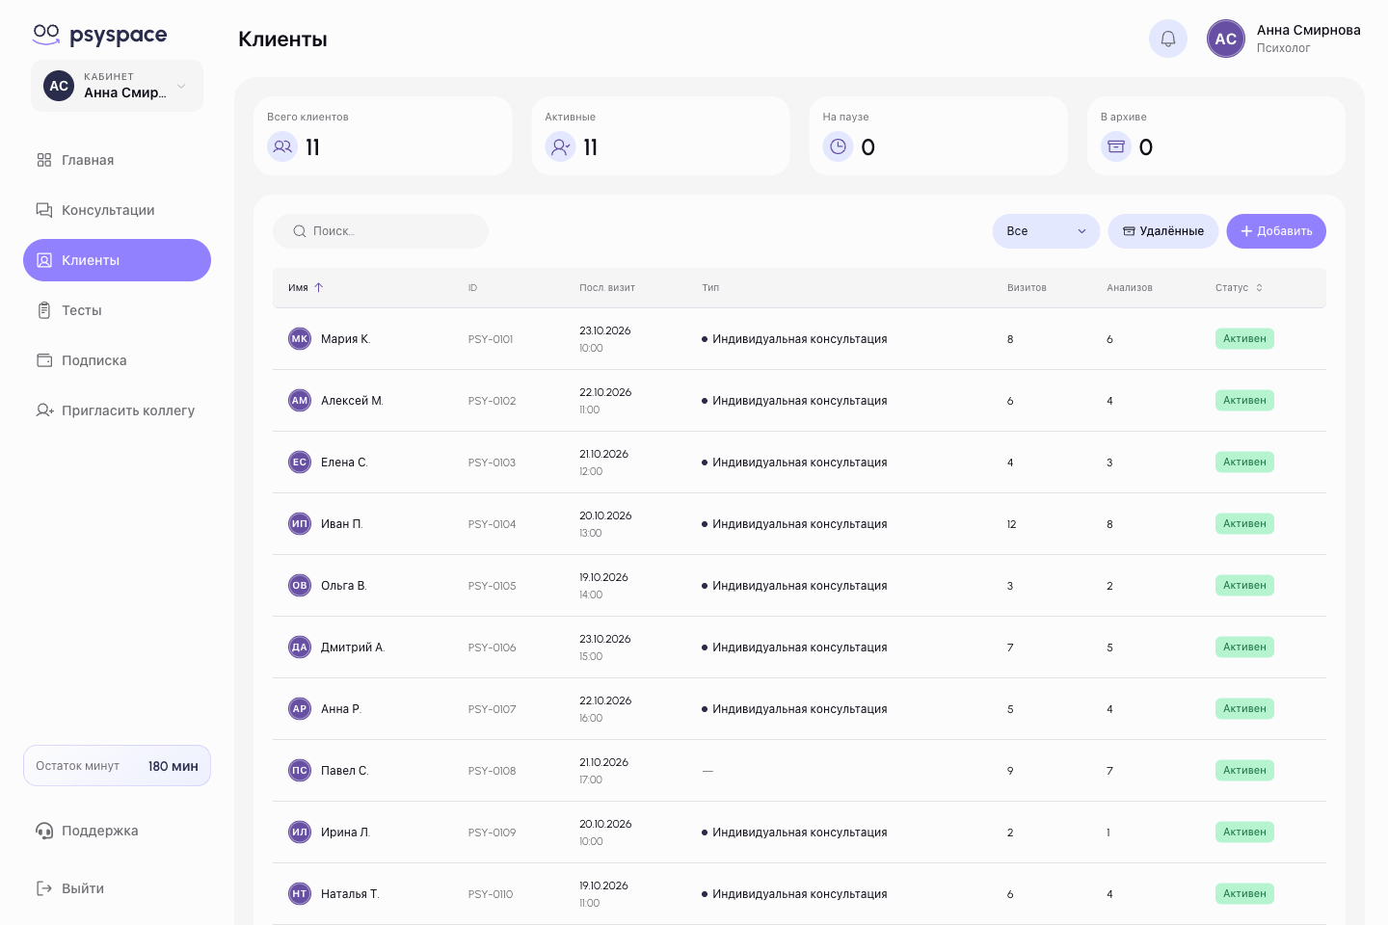Click the ОВ avatar for Ольга В.
The width and height of the screenshot is (1388, 925).
300,586
